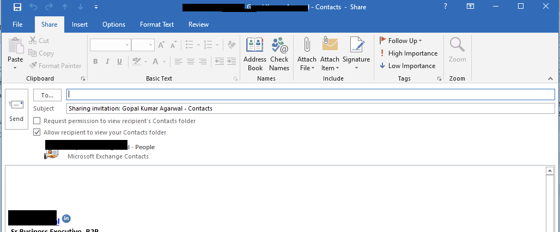The width and height of the screenshot is (560, 232).
Task: Expand the Bullets dropdown arrow
Action: point(198,45)
